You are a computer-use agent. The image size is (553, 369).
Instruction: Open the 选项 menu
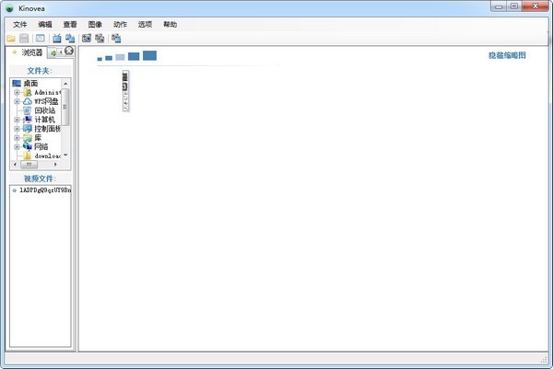point(145,24)
